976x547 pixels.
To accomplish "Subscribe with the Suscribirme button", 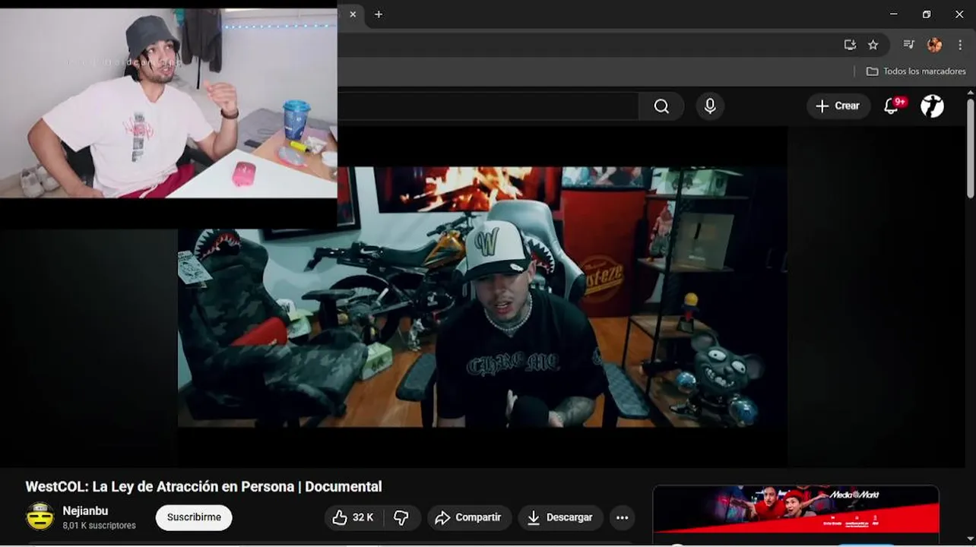I will click(x=194, y=517).
